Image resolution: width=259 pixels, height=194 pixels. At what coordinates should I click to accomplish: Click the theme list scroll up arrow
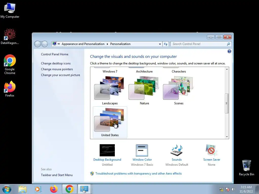pos(227,69)
